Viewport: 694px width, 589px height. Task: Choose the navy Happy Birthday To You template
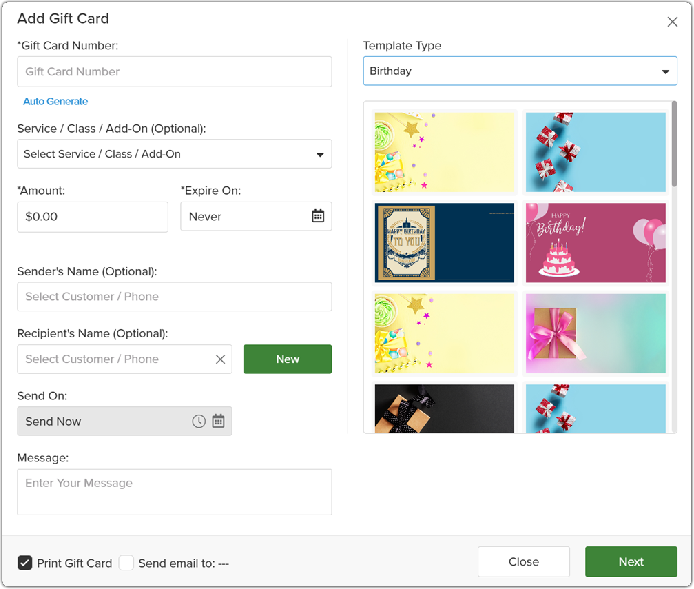tap(444, 243)
